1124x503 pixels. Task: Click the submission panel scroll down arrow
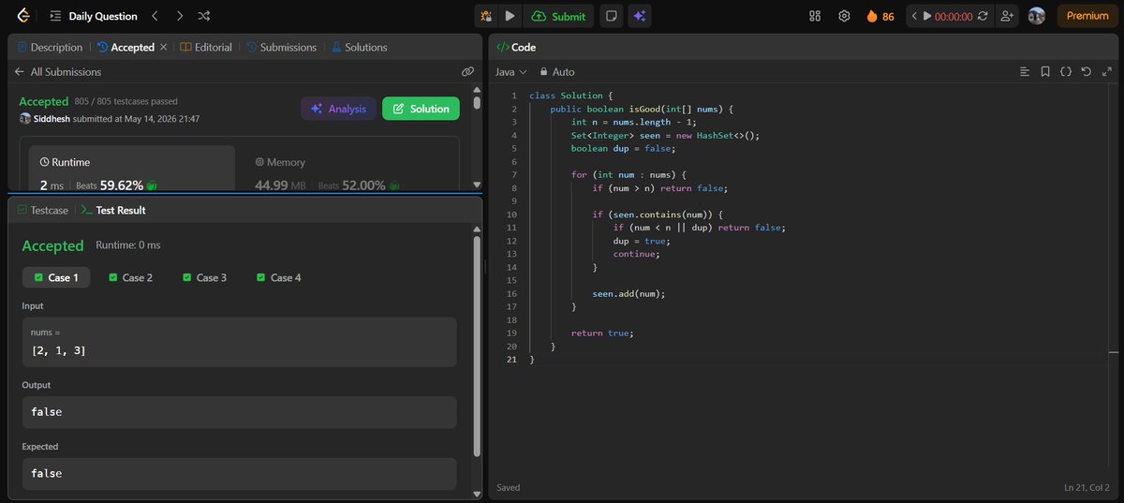point(477,185)
